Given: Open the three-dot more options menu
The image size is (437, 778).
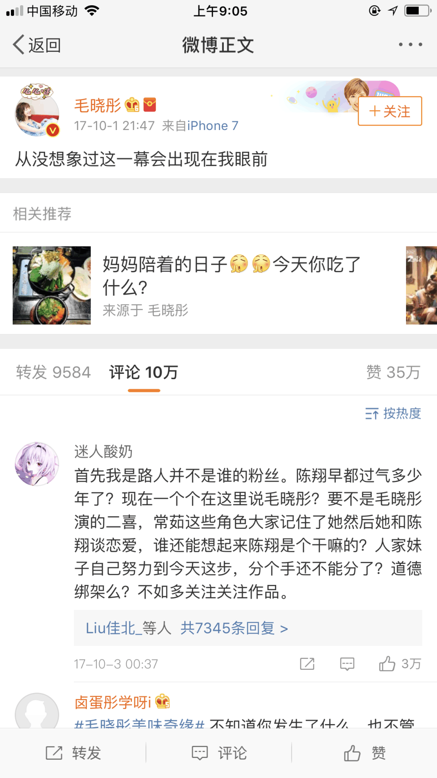Looking at the screenshot, I should [x=410, y=45].
